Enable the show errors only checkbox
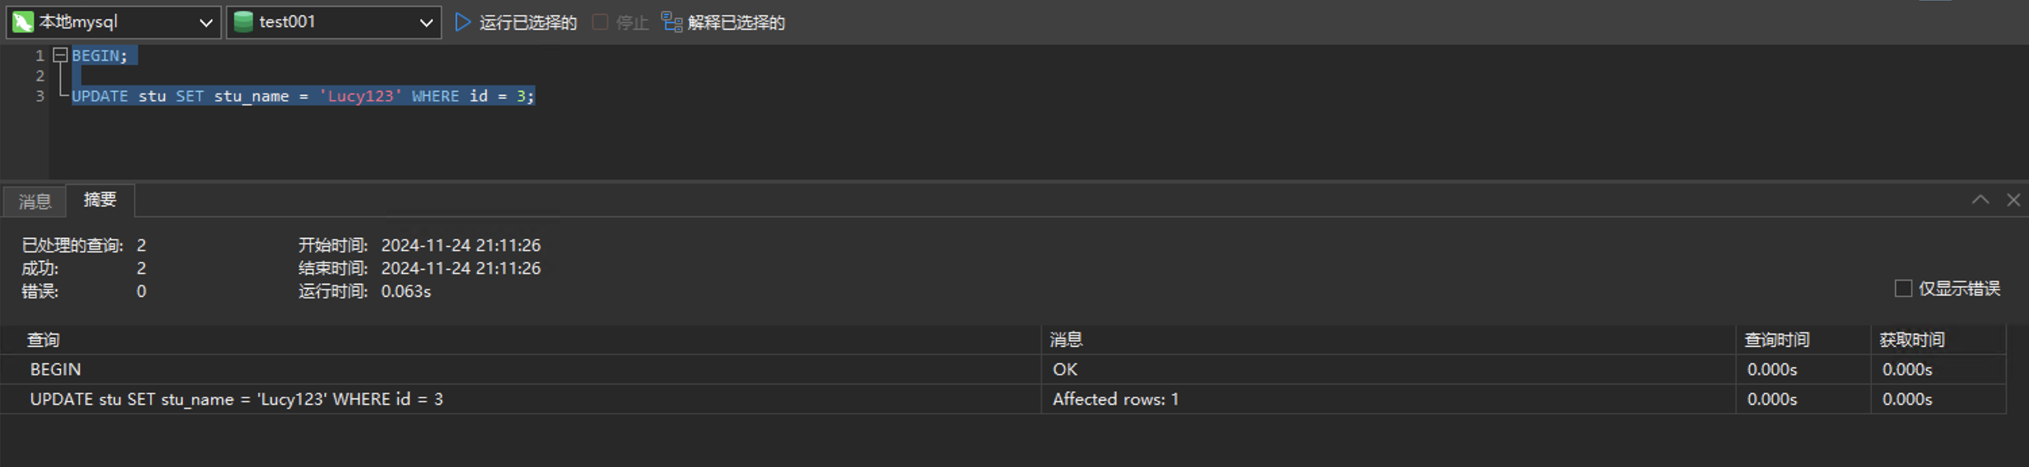The width and height of the screenshot is (2029, 467). tap(1903, 289)
